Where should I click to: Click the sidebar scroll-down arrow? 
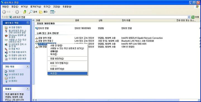(x=33, y=100)
